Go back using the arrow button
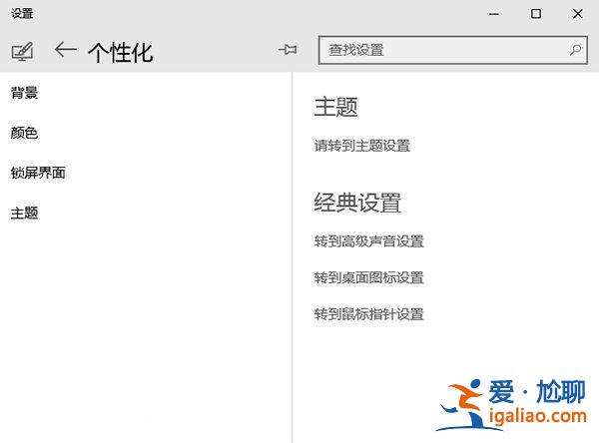 [65, 50]
